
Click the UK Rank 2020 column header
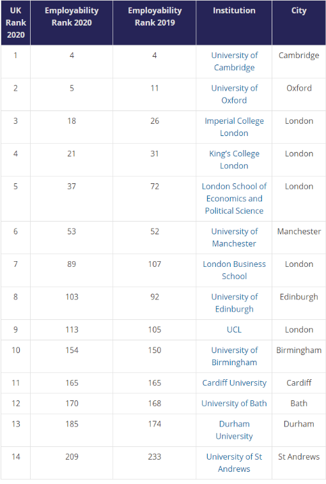[x=16, y=22]
